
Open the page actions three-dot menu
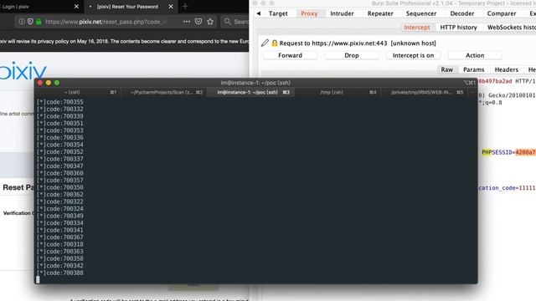[x=187, y=22]
